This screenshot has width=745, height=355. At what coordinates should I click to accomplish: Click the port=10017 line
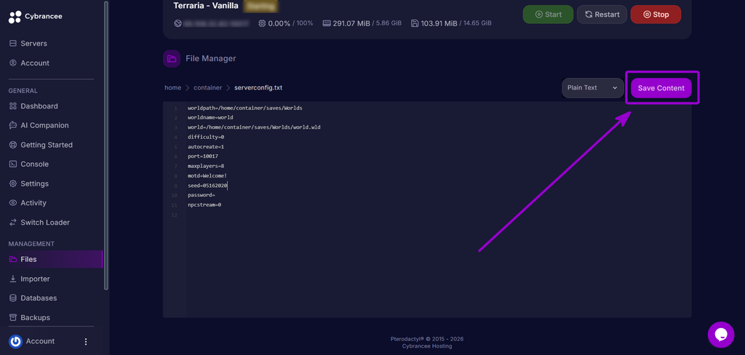click(203, 156)
